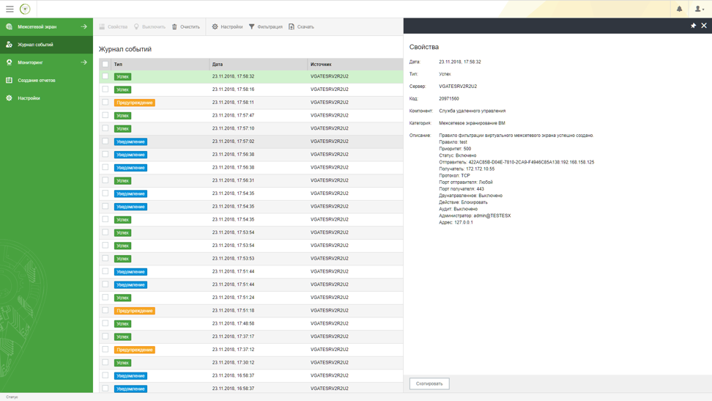Toggle select-all checkbox in table header
Screen dimensions: 712x401
point(105,64)
